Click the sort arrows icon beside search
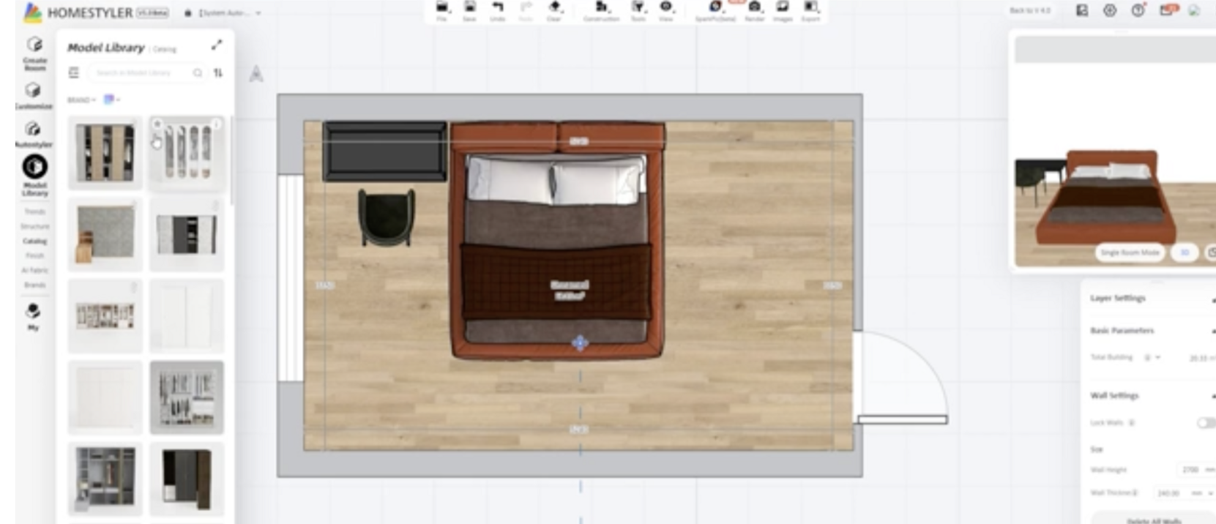1216x524 pixels. pyautogui.click(x=218, y=72)
